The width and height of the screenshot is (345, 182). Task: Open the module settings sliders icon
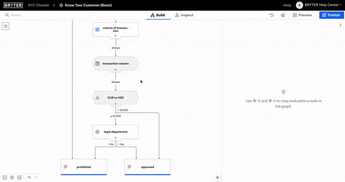(283, 15)
